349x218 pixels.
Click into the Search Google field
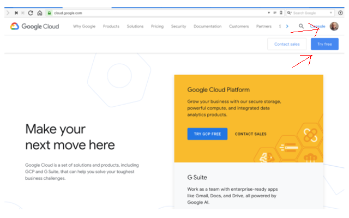pyautogui.click(x=310, y=13)
